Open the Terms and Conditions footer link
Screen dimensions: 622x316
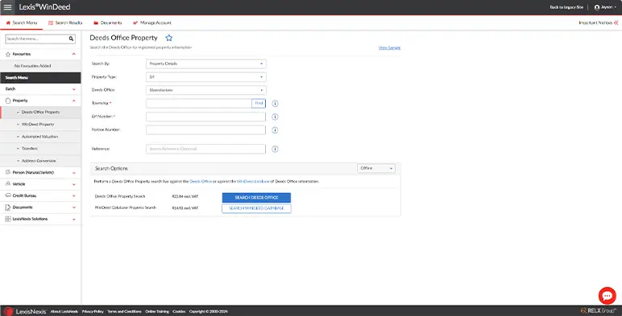tap(124, 312)
